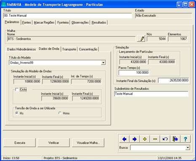
Task: Click the Título field '00. Teste Manual'
Action: click(68, 16)
